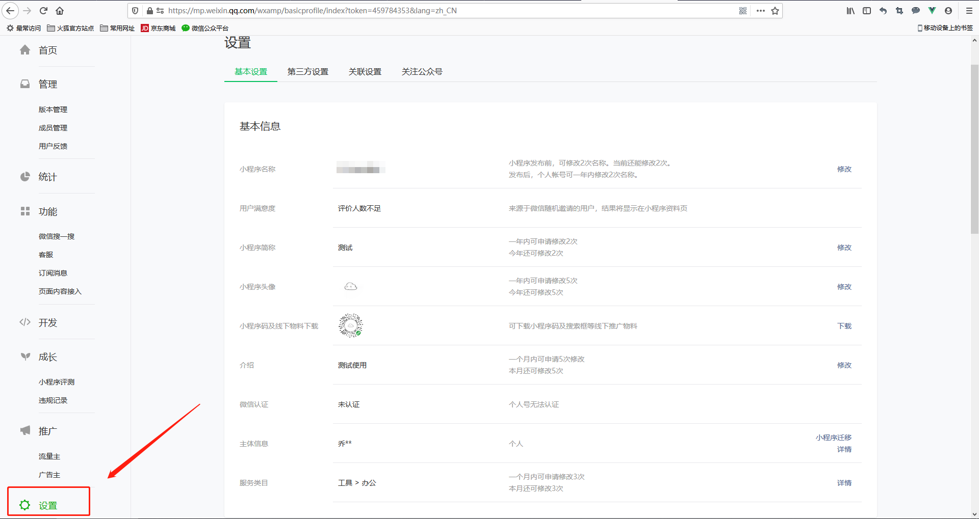
Task: Open the Firefox hamburger menu
Action: point(969,11)
